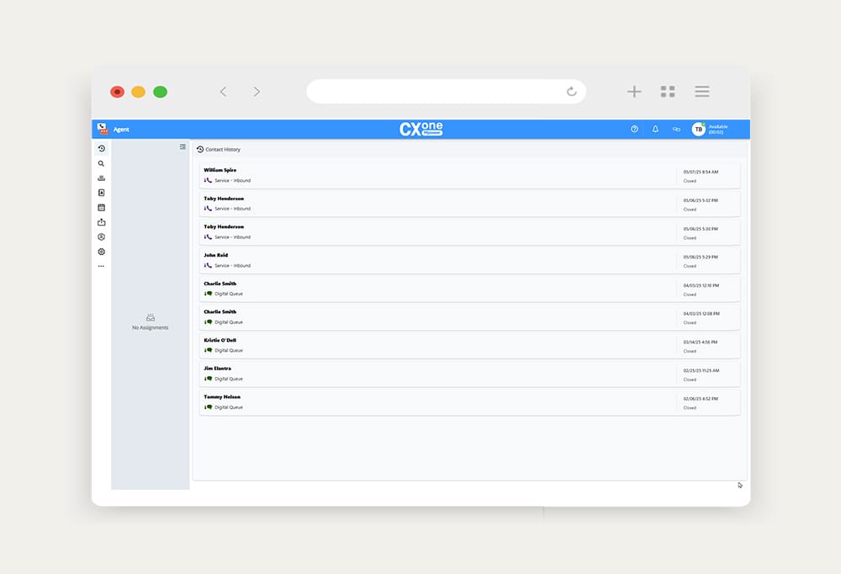Collapse the assignments panel
This screenshot has width=841, height=574.
[x=182, y=147]
